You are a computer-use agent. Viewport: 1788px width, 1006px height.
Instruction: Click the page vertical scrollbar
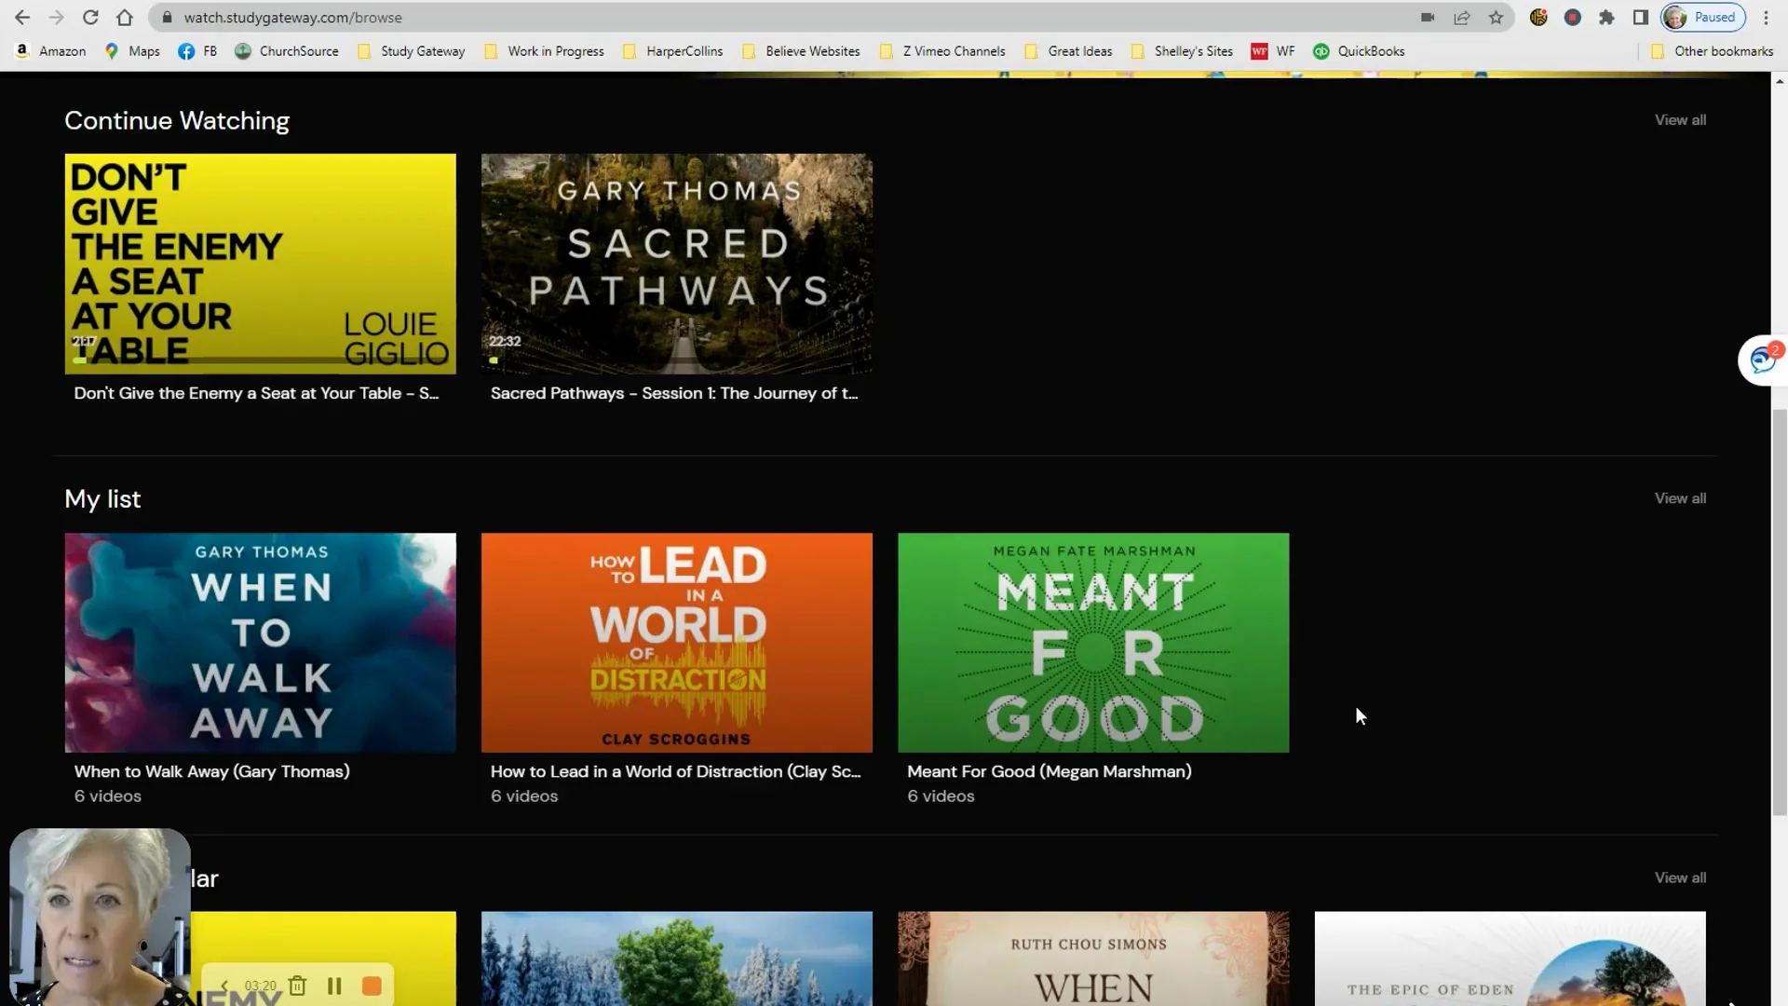click(x=1780, y=610)
